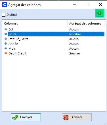The height and width of the screenshot is (125, 107).
Task: Click the blue C application icon
Action: (5, 5)
